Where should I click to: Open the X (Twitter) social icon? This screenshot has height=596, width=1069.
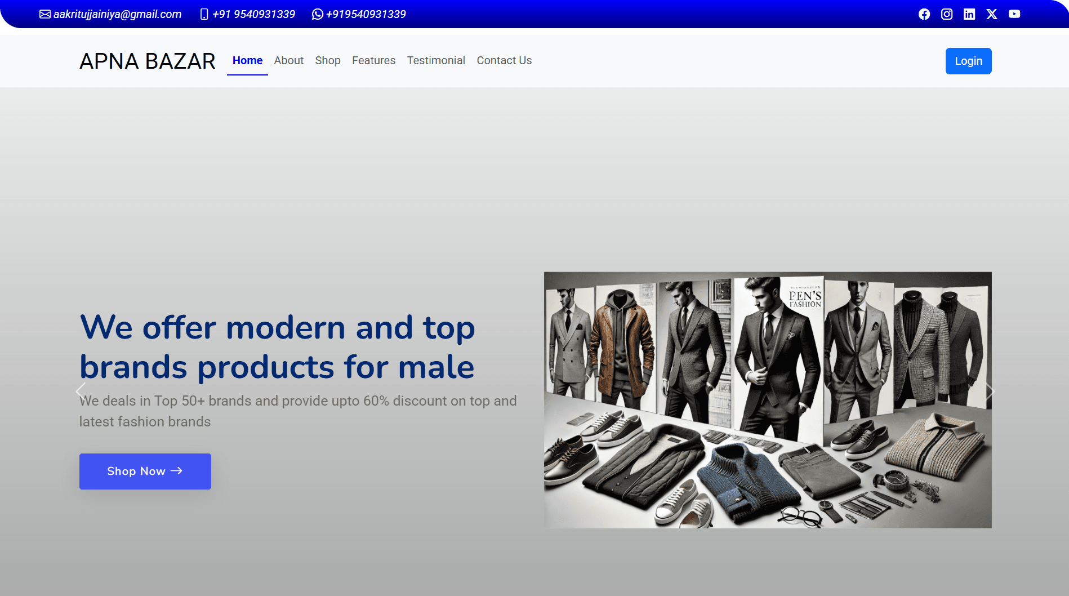click(992, 14)
